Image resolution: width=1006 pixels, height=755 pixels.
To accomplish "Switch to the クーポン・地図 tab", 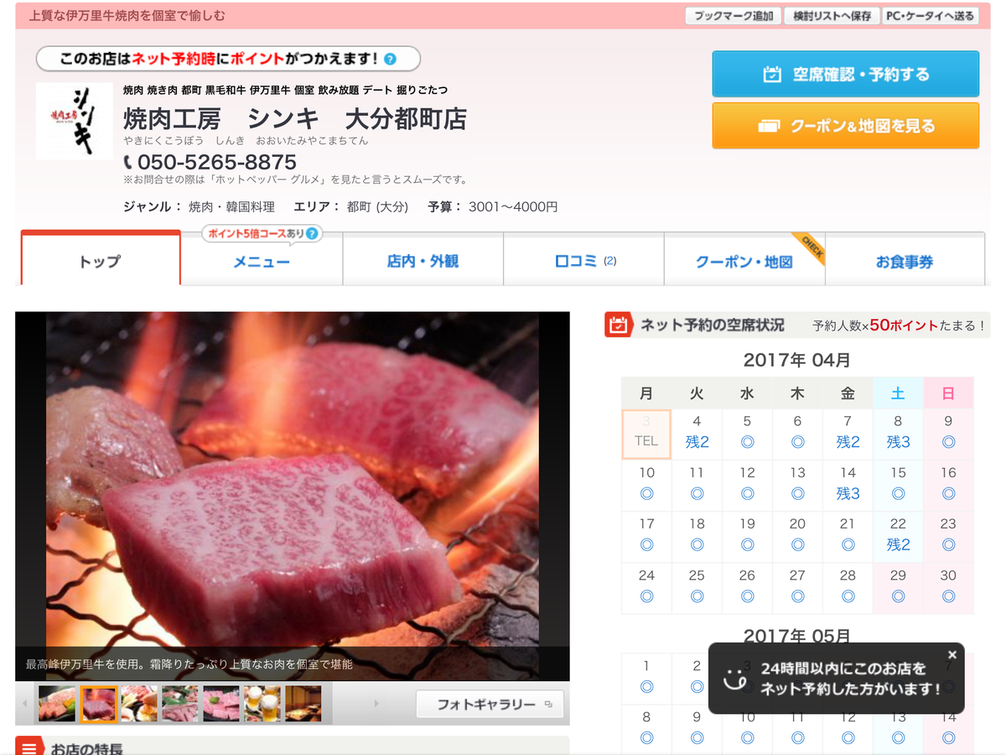I will (744, 262).
